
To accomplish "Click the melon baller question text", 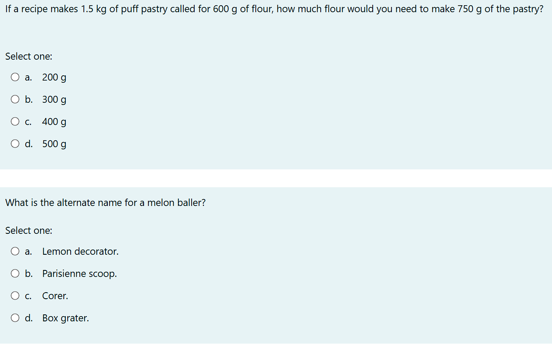I will click(105, 203).
